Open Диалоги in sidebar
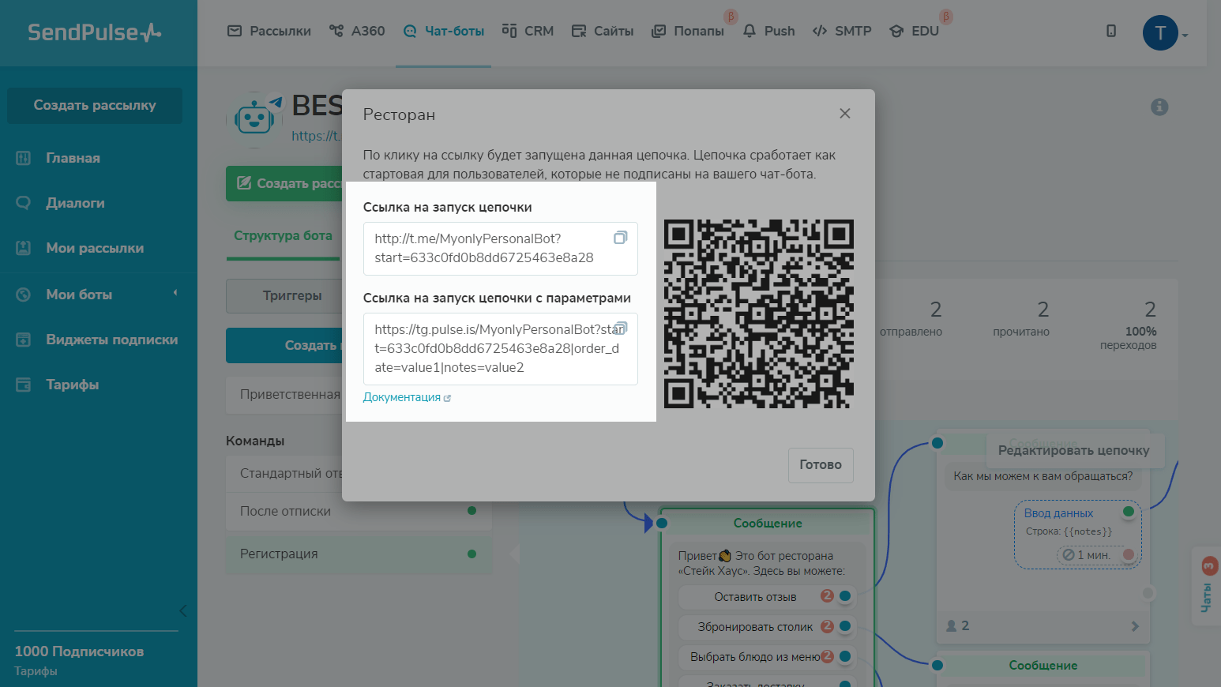The height and width of the screenshot is (687, 1221). pos(75,203)
